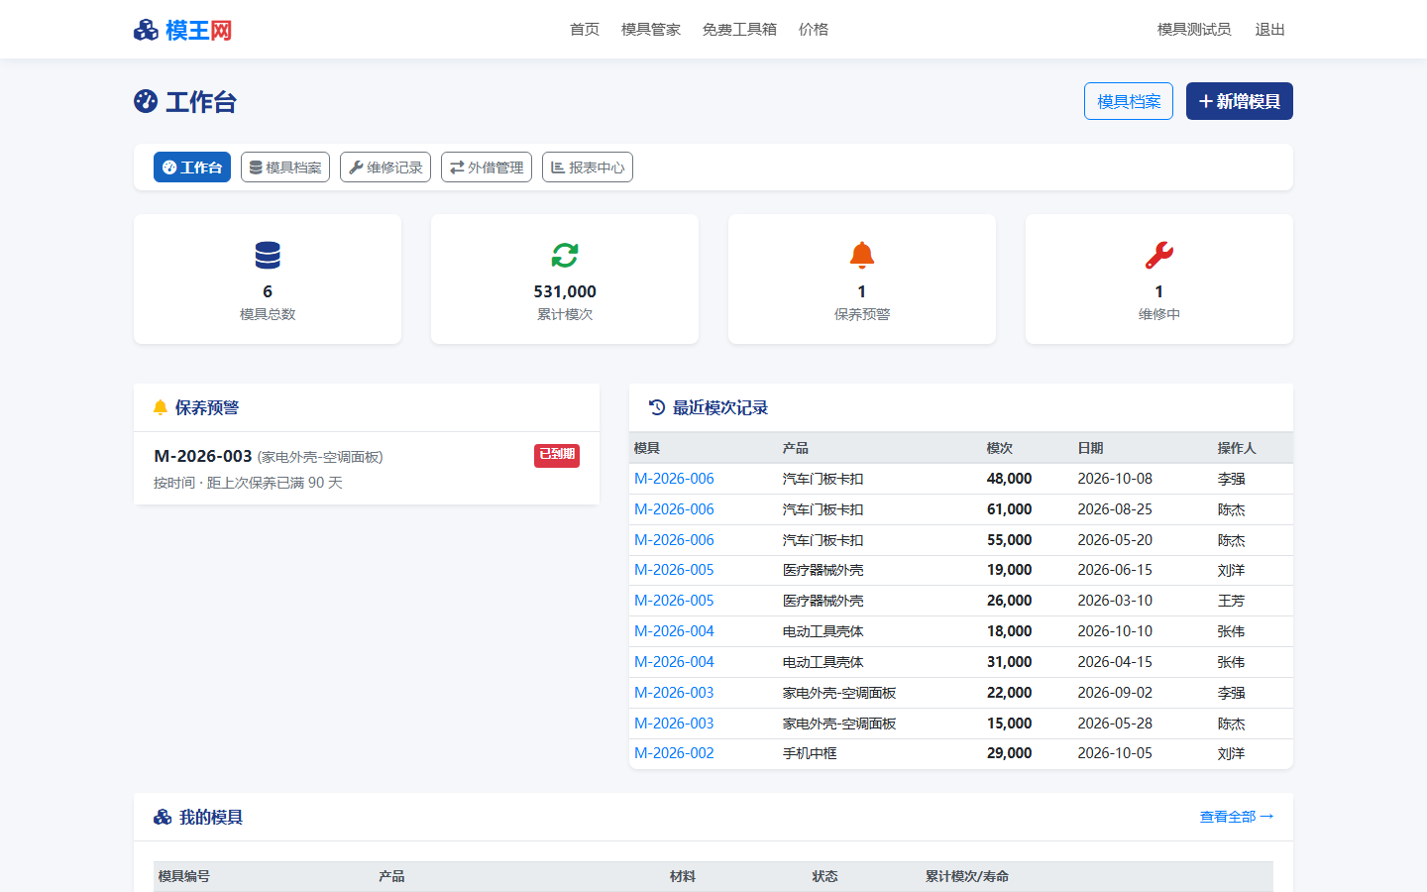Click the 模具编号 column header
The height and width of the screenshot is (892, 1427).
click(x=184, y=876)
